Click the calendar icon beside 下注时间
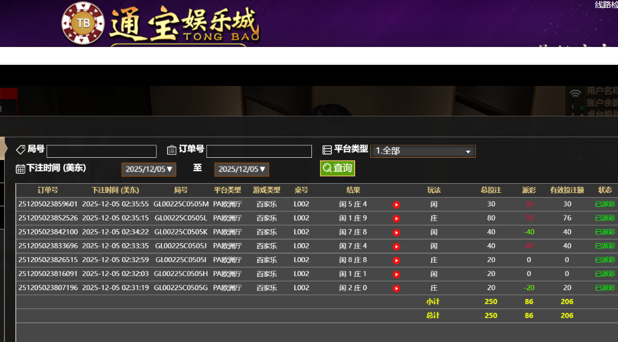The height and width of the screenshot is (342, 618). [21, 169]
